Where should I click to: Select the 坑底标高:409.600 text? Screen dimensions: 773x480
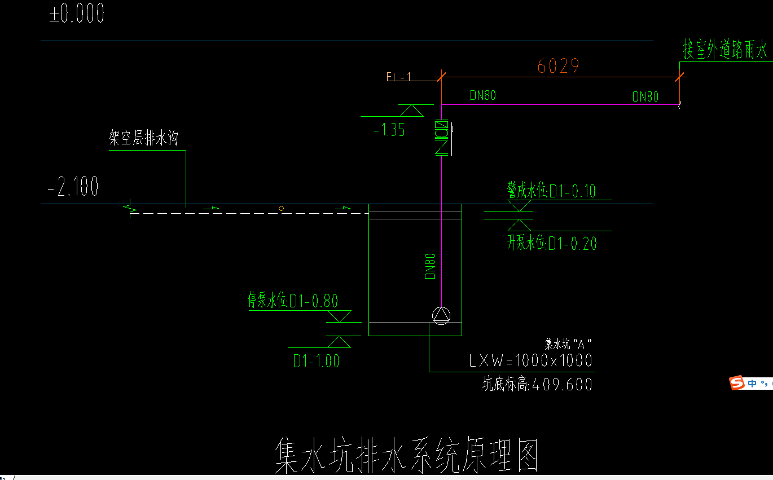tap(537, 385)
